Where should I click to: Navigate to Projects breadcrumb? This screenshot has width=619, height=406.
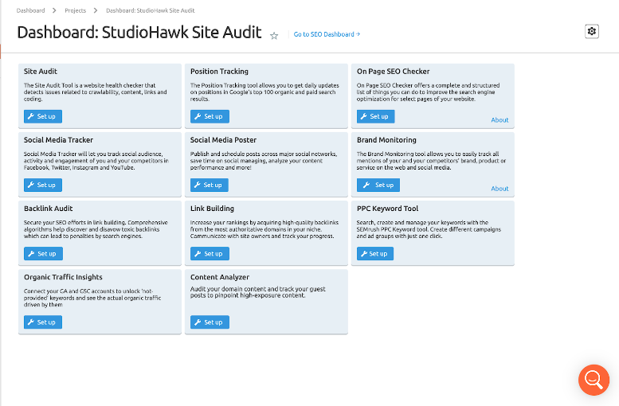pyautogui.click(x=76, y=10)
